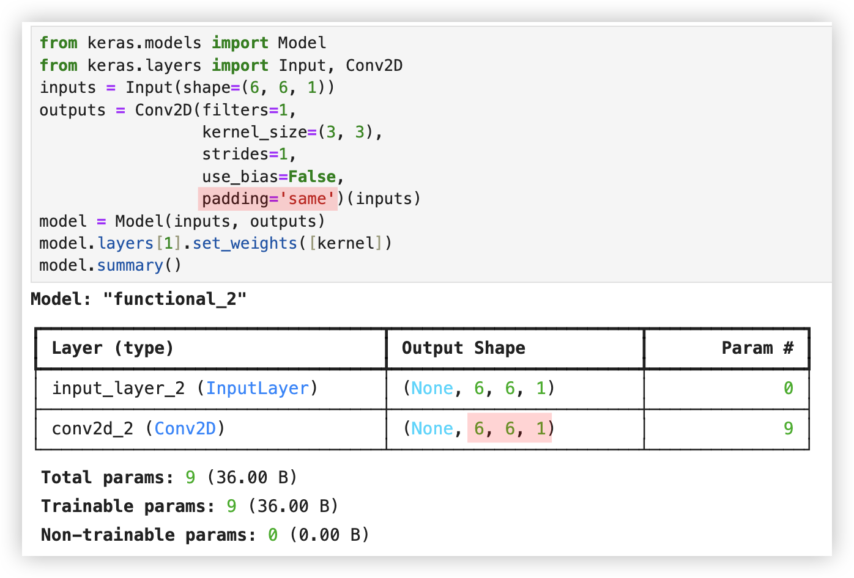This screenshot has width=854, height=578.
Task: Click the Output Shape column header
Action: [x=463, y=348]
